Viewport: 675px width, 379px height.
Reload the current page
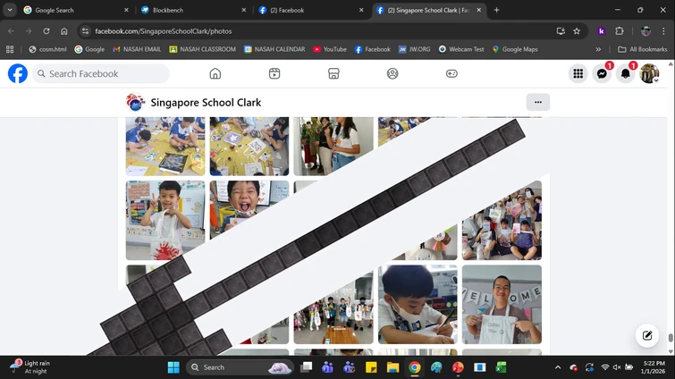[46, 31]
